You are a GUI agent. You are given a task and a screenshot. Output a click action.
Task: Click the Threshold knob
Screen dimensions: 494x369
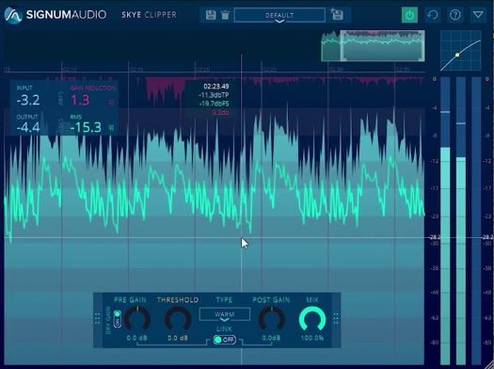pyautogui.click(x=178, y=318)
